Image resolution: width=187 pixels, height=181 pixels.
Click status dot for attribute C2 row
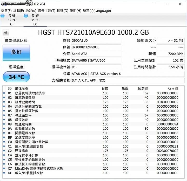(x=4, y=151)
